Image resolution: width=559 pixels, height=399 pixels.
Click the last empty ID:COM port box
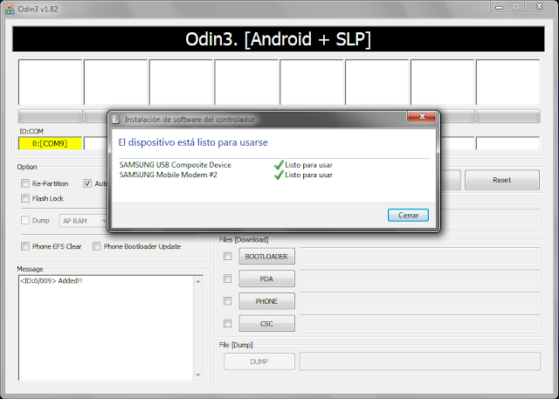[x=507, y=143]
